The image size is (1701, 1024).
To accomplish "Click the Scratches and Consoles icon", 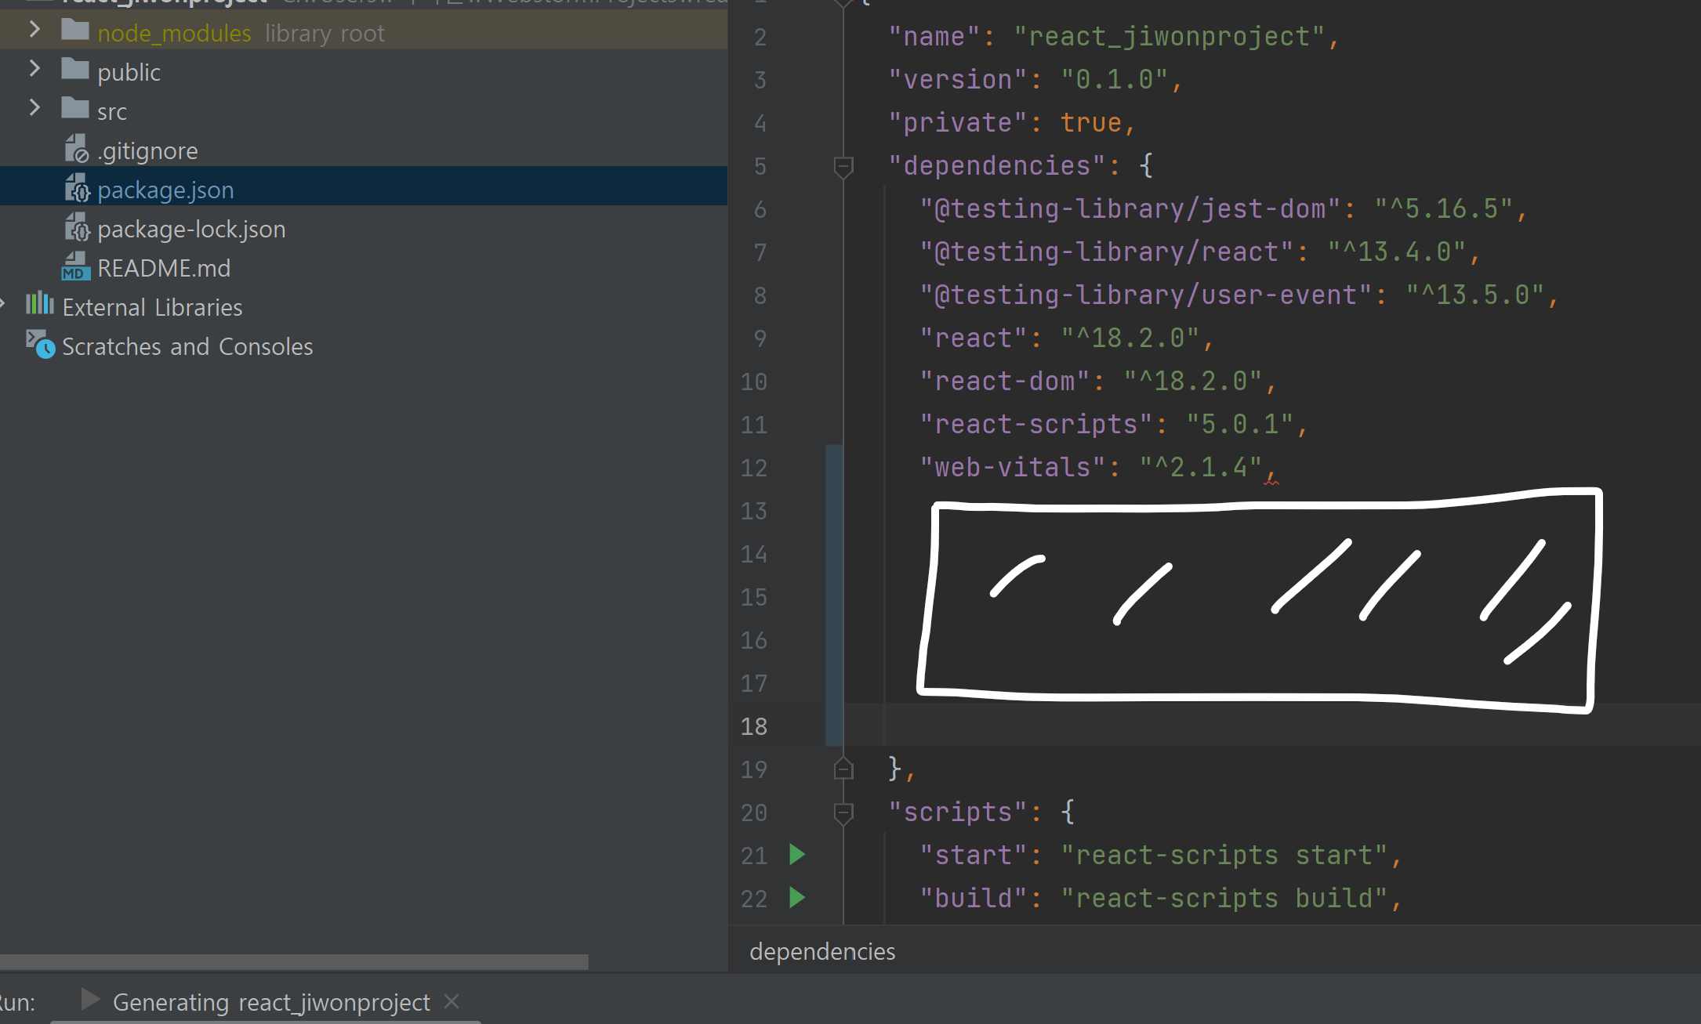I will (x=41, y=345).
